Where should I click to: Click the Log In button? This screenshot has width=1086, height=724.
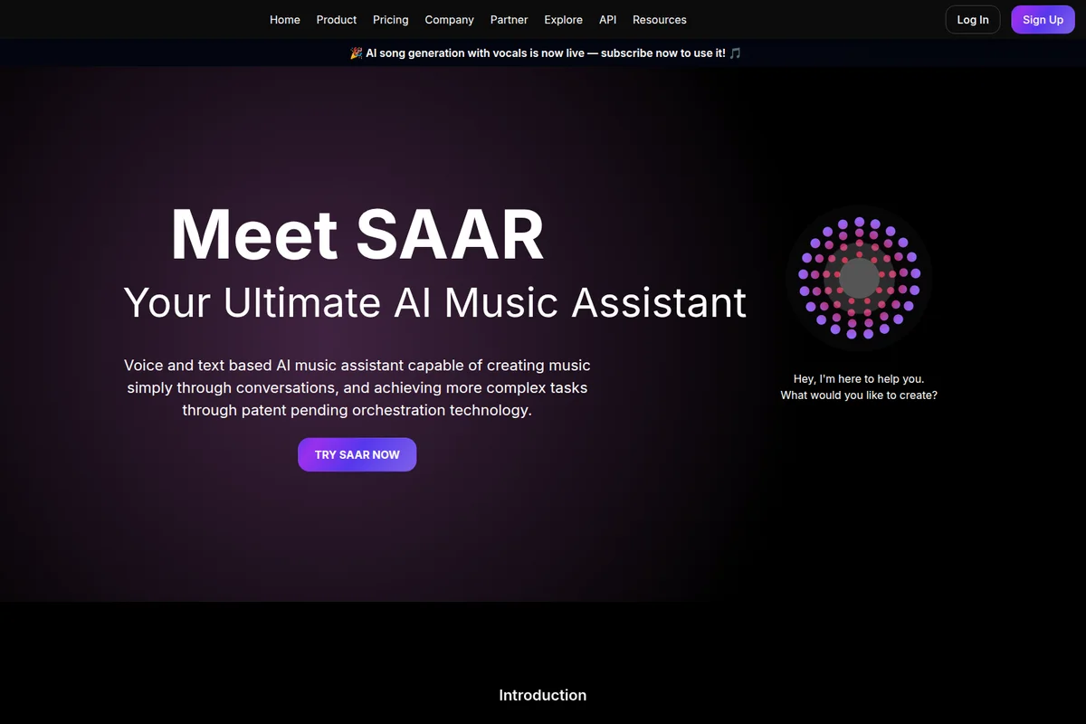pyautogui.click(x=973, y=19)
